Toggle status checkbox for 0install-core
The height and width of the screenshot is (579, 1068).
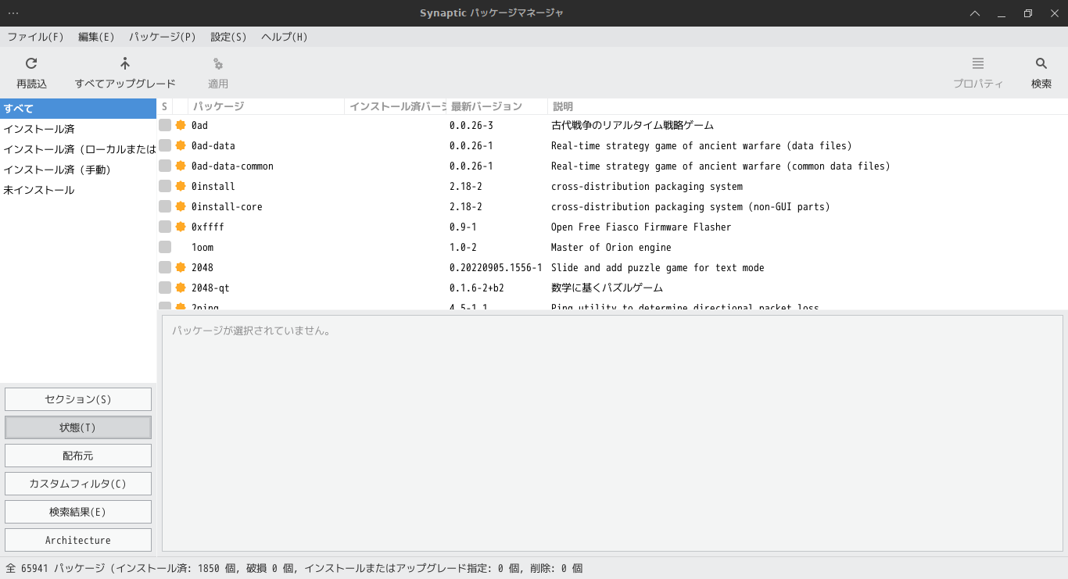pyautogui.click(x=165, y=206)
